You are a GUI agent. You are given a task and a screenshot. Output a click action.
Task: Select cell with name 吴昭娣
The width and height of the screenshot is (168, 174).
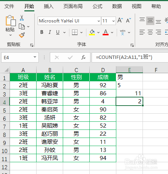click(x=49, y=126)
